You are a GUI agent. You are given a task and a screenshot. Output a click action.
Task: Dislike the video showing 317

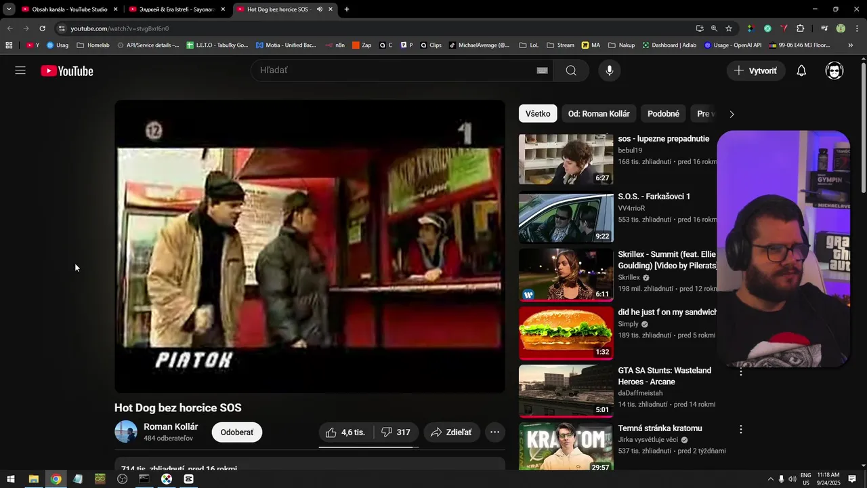(x=396, y=432)
